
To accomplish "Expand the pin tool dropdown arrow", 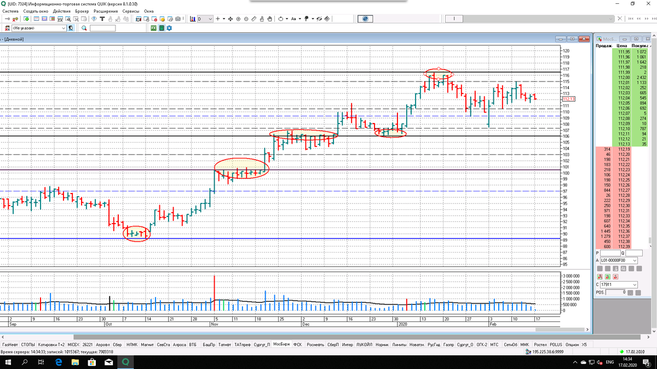I will point(312,19).
